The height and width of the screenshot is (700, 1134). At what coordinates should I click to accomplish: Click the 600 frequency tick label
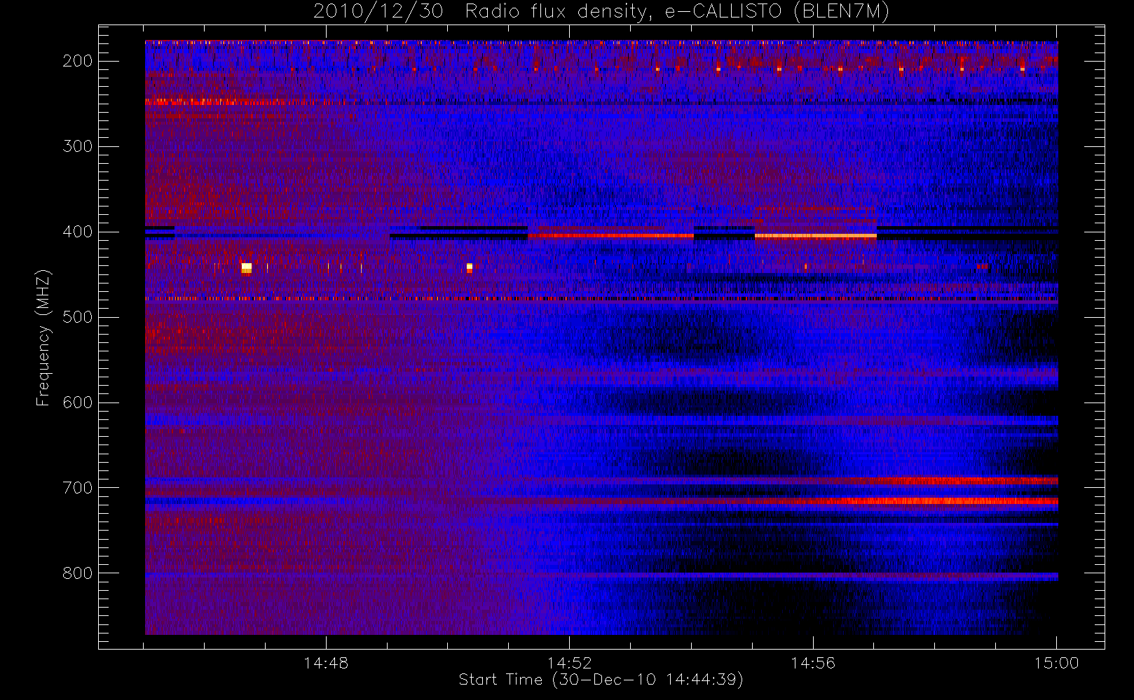pos(78,402)
